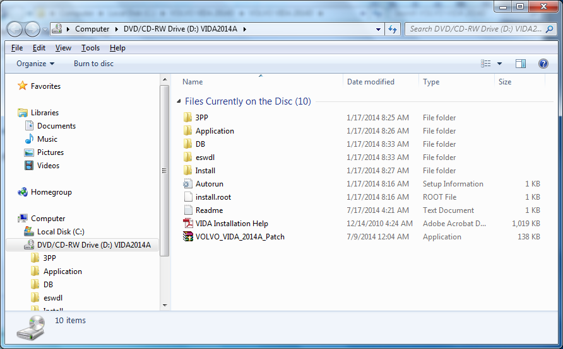
Task: Select the 3PP folder icon in file list
Action: coord(188,118)
